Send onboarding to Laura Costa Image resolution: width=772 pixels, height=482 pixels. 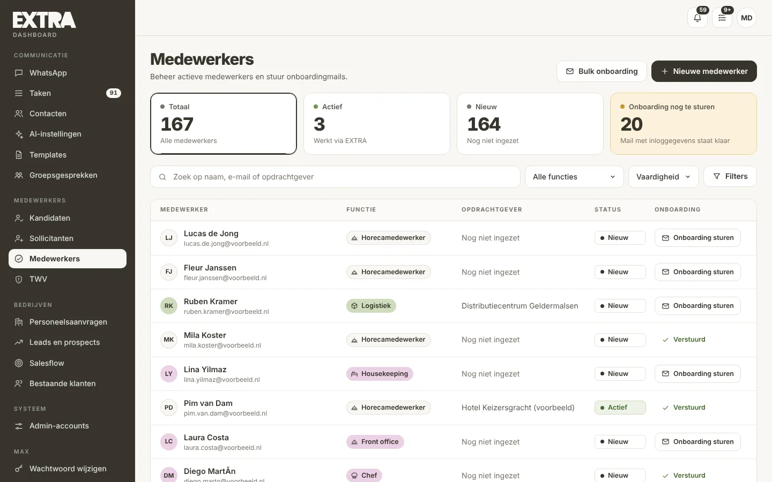click(697, 442)
